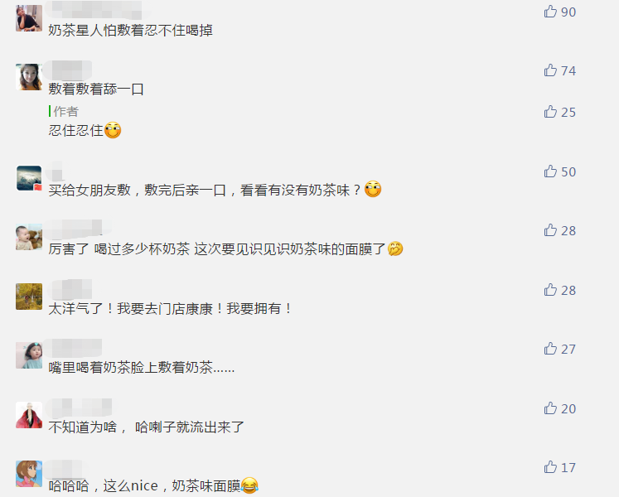Like the comment with 20 likes
Image resolution: width=619 pixels, height=497 pixels.
pyautogui.click(x=550, y=408)
